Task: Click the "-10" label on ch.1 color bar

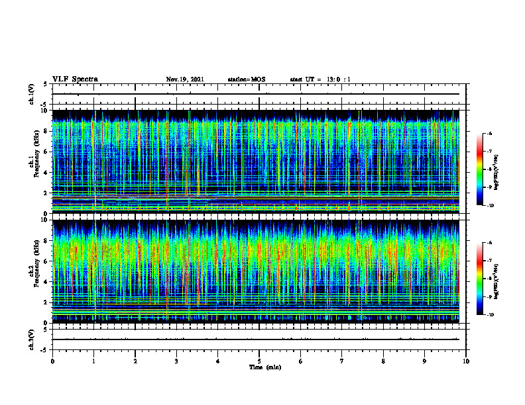Action: pos(490,206)
